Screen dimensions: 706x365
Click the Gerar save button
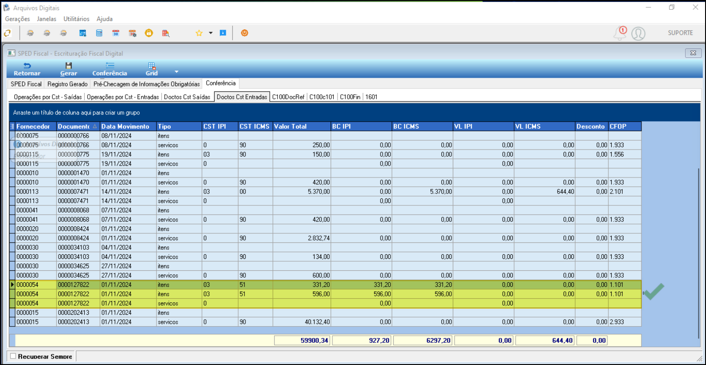(x=69, y=70)
